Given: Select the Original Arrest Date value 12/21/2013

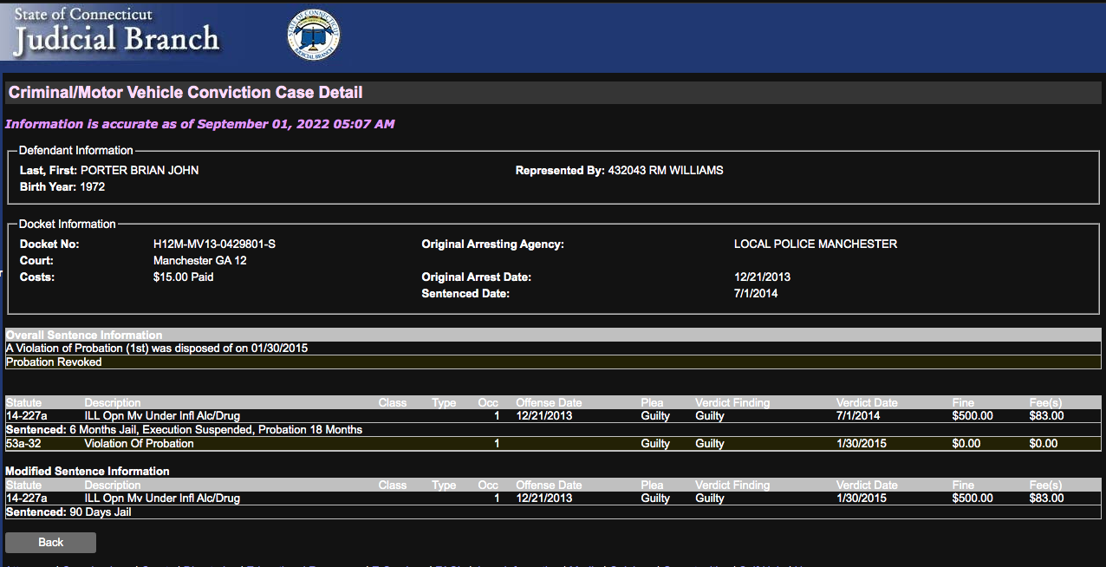Looking at the screenshot, I should pyautogui.click(x=762, y=277).
